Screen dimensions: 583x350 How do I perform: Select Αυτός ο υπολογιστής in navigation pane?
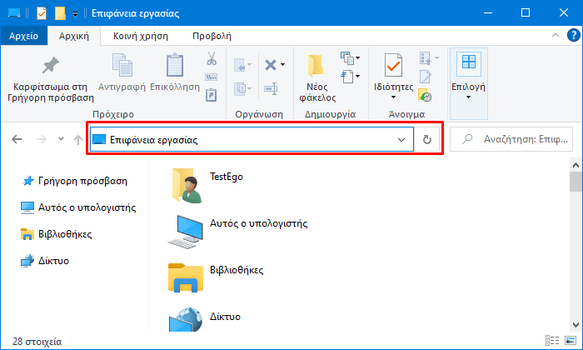(78, 207)
